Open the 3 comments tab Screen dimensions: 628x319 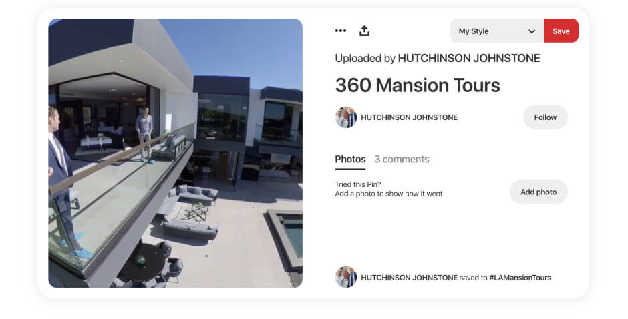click(402, 159)
